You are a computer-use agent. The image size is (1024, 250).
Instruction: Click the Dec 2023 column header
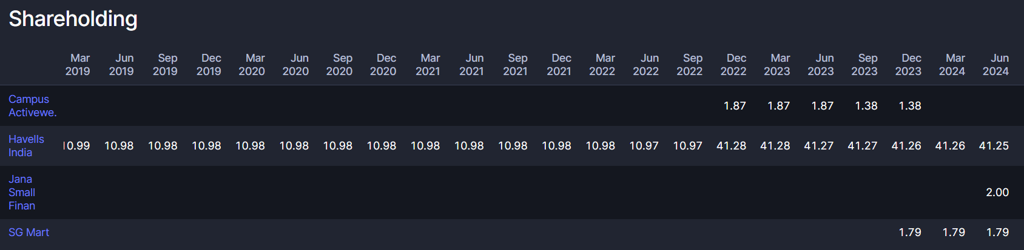[908, 65]
